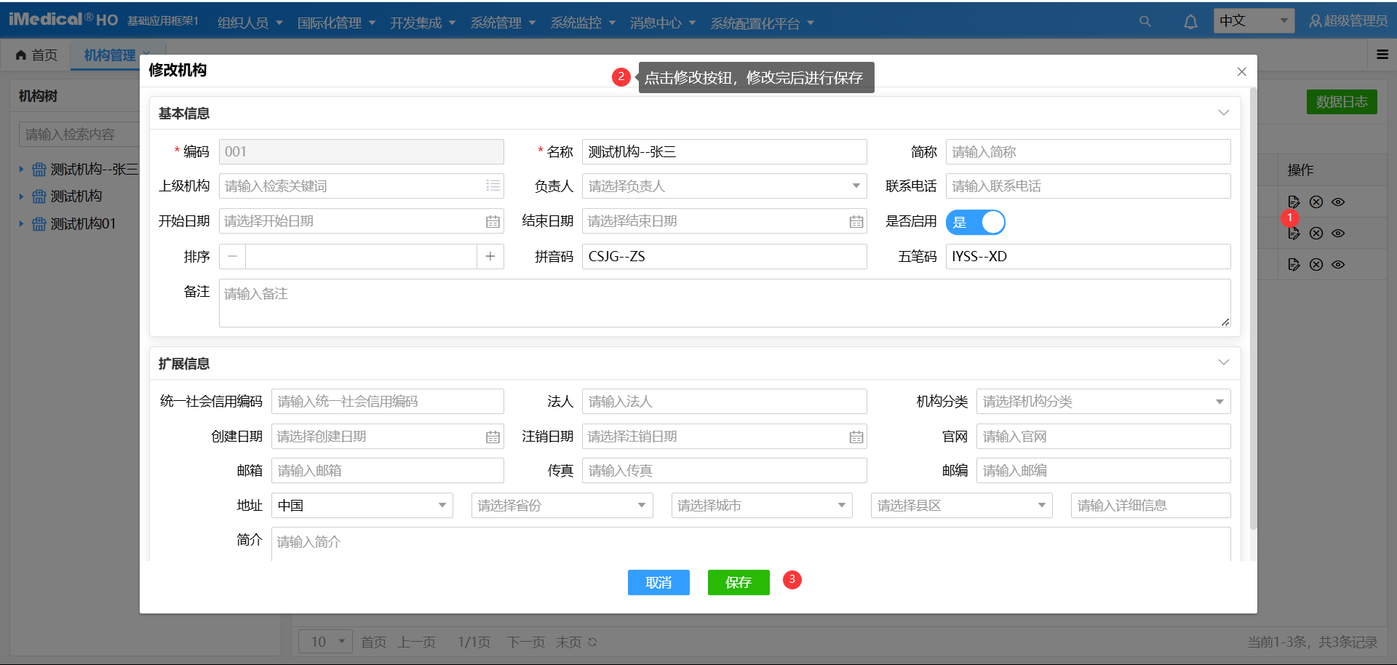This screenshot has height=665, width=1397.
Task: Click the plus stepper in 排序 field
Action: (490, 257)
